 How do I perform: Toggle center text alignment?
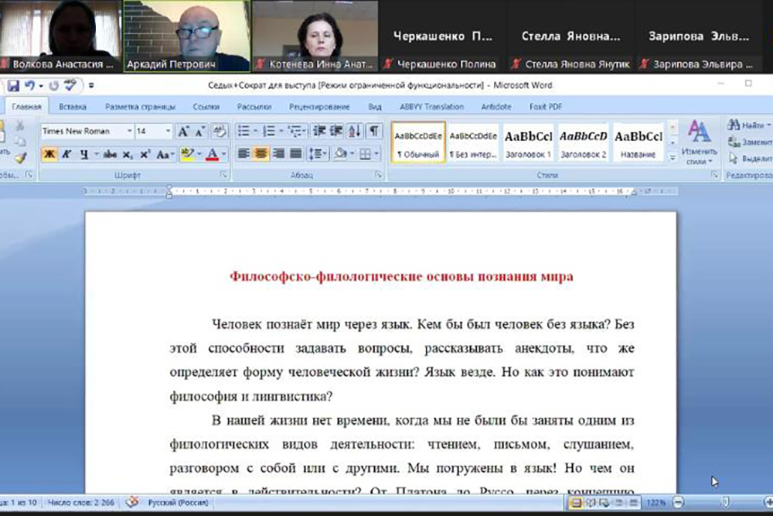[261, 154]
